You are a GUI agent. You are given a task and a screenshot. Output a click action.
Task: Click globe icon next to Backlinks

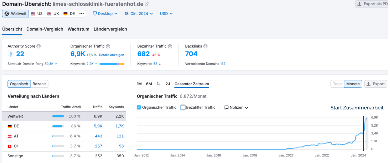(205, 46)
